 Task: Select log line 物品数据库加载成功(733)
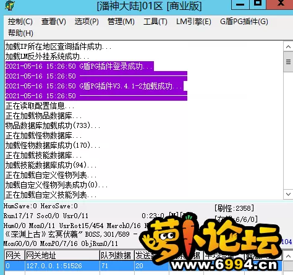(53, 125)
